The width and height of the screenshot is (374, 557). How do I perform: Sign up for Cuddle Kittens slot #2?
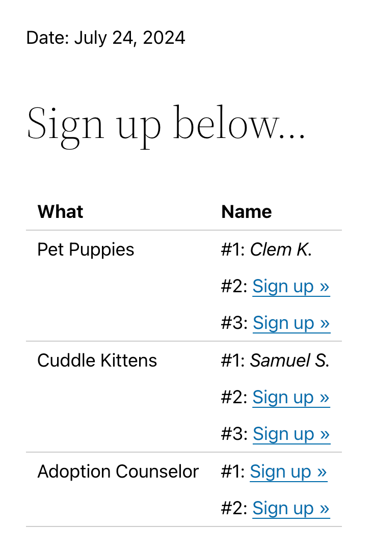tap(291, 397)
